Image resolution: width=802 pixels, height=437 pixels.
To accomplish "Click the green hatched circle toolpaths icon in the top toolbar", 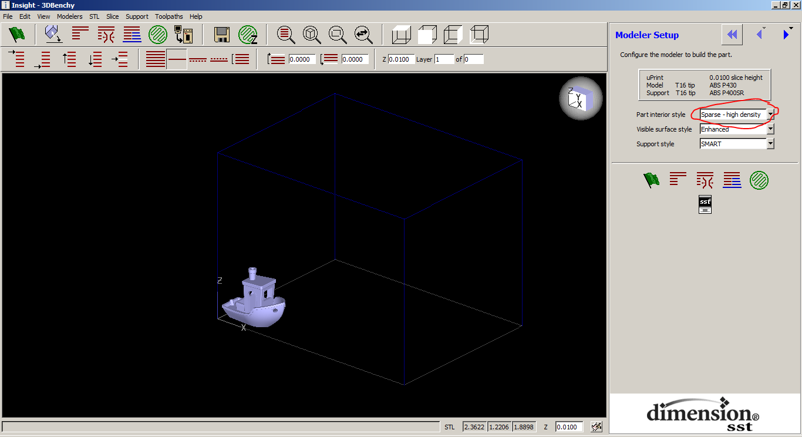I will [157, 35].
